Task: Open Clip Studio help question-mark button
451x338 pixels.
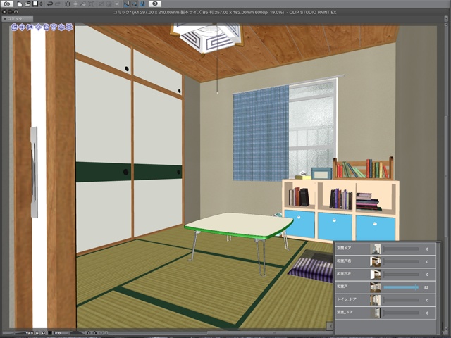Action: (x=155, y=4)
